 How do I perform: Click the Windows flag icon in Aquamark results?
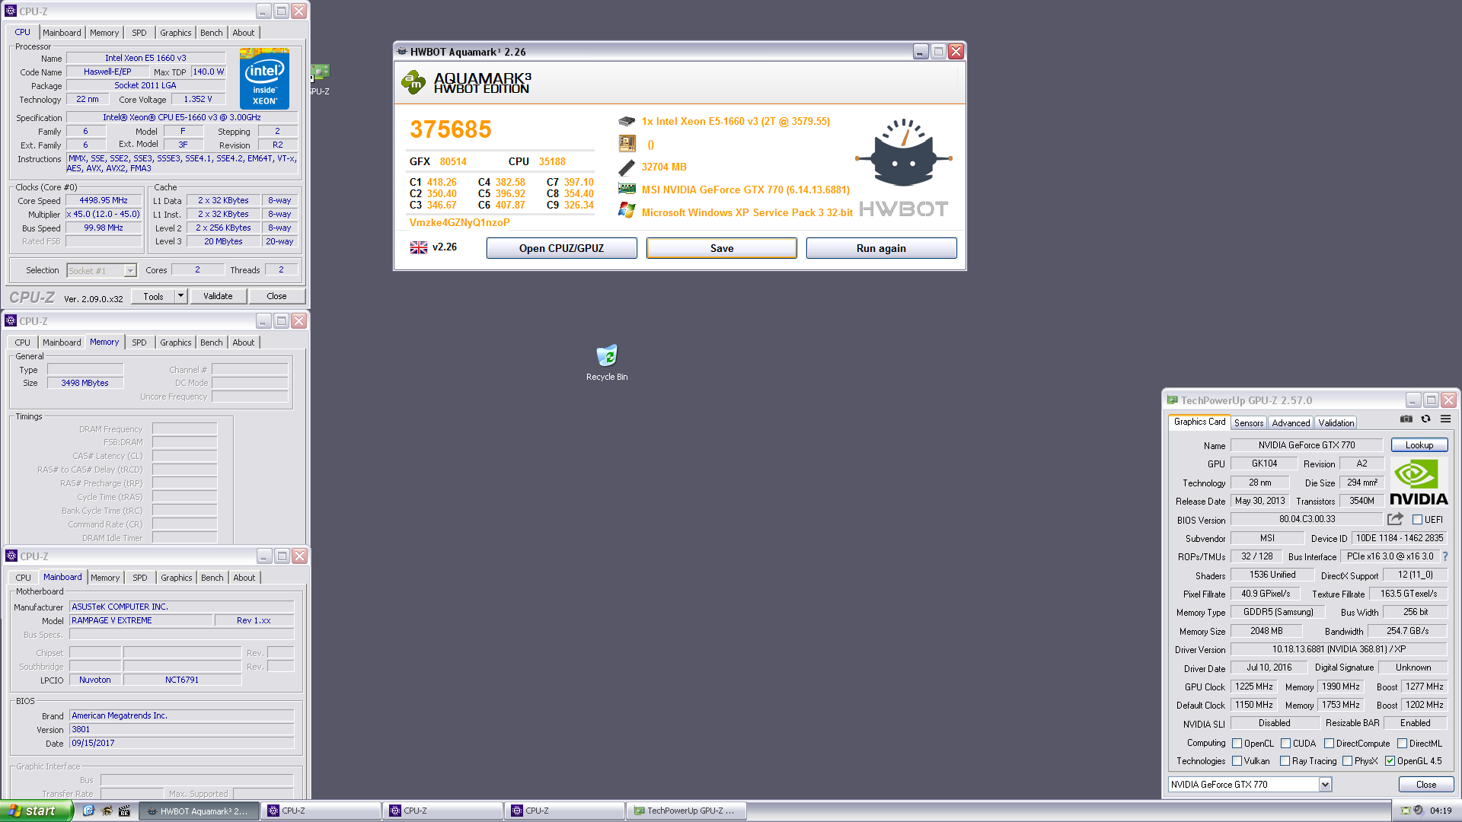(x=627, y=211)
